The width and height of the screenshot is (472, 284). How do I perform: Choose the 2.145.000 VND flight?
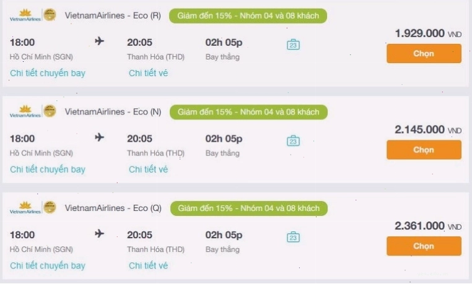424,150
